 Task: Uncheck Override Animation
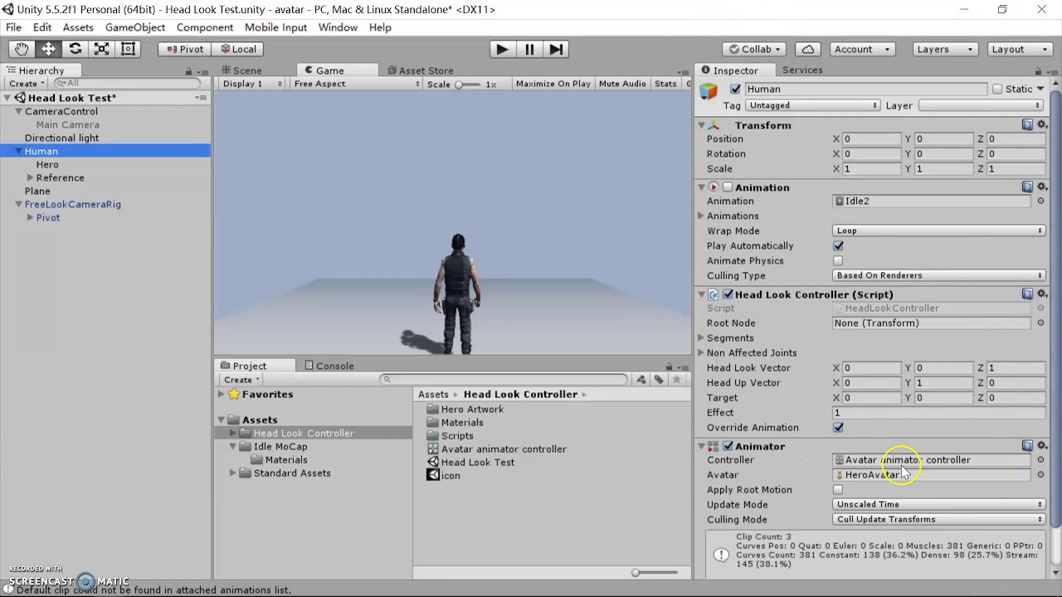click(838, 427)
